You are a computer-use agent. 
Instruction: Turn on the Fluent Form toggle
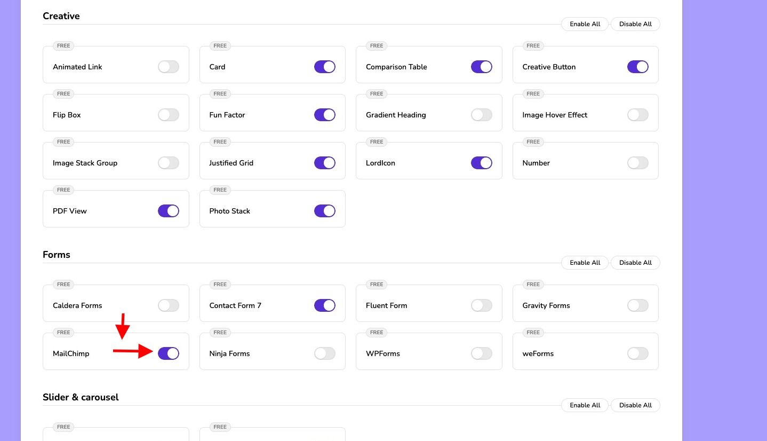pos(482,305)
